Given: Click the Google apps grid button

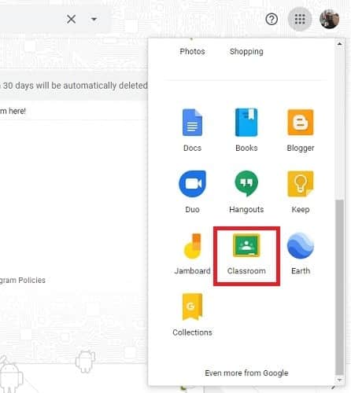Looking at the screenshot, I should coord(300,19).
